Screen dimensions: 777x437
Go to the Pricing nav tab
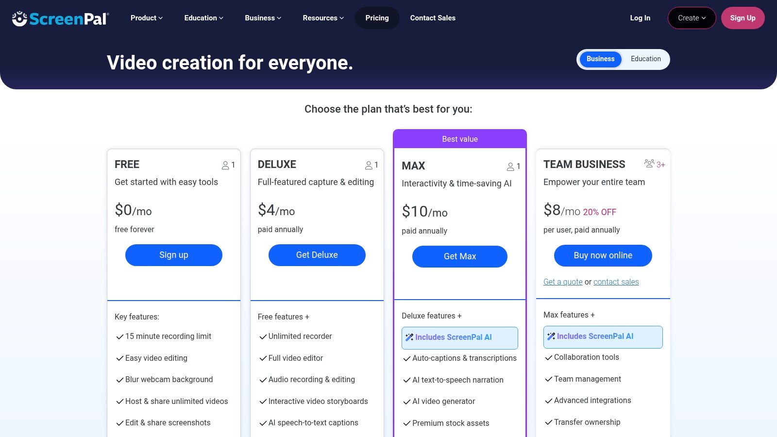[377, 18]
